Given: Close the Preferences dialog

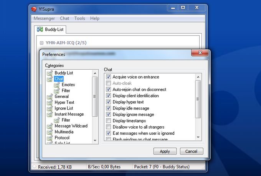Looking at the screenshot, I should coord(200,53).
